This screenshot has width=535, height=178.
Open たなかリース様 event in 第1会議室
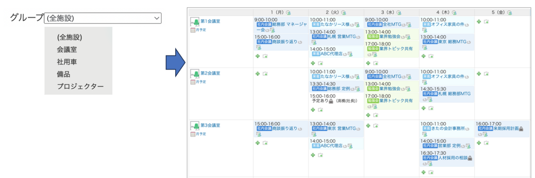coord(335,25)
